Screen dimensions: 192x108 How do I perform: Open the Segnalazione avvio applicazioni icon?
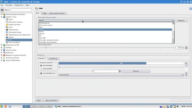[7, 35]
